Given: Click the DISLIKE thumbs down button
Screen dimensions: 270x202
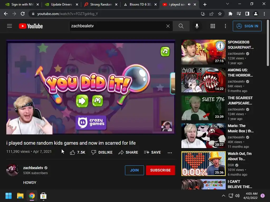Looking at the screenshot, I should pos(102,152).
